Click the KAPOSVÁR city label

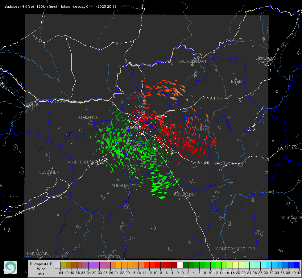pyautogui.click(x=37, y=254)
